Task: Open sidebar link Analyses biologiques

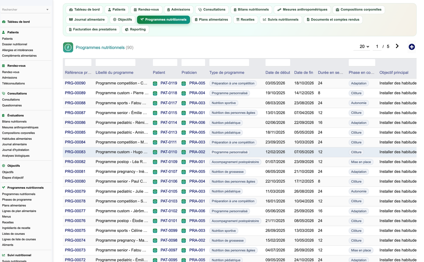Action: click(x=16, y=156)
